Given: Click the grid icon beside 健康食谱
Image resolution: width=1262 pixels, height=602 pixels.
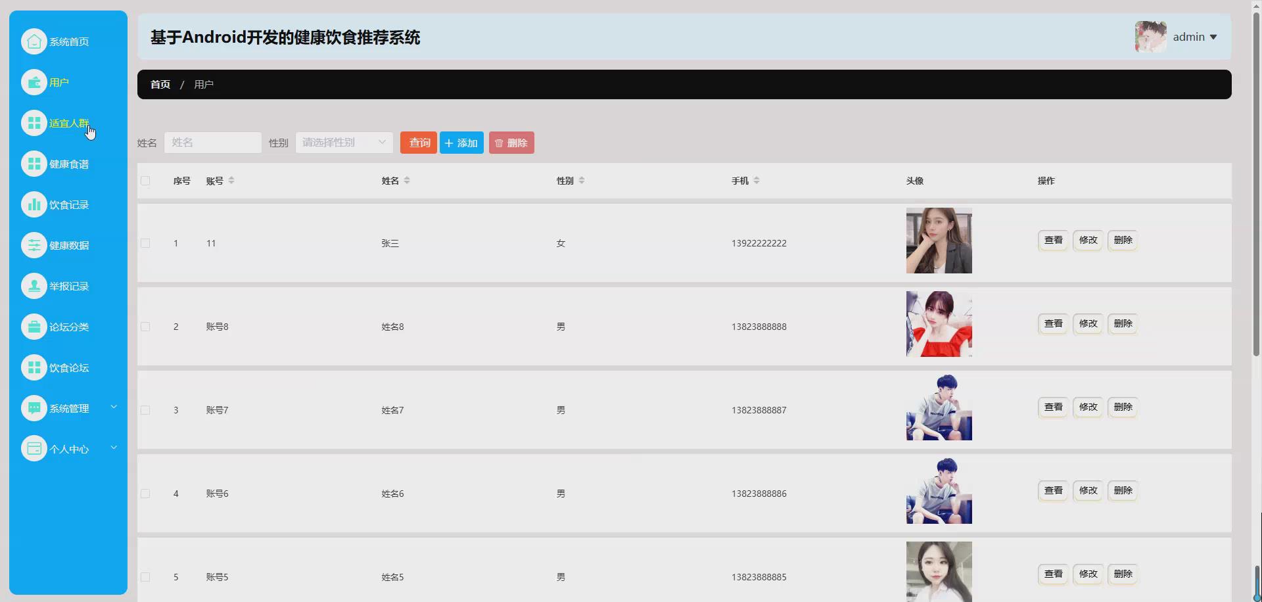Looking at the screenshot, I should tap(34, 164).
